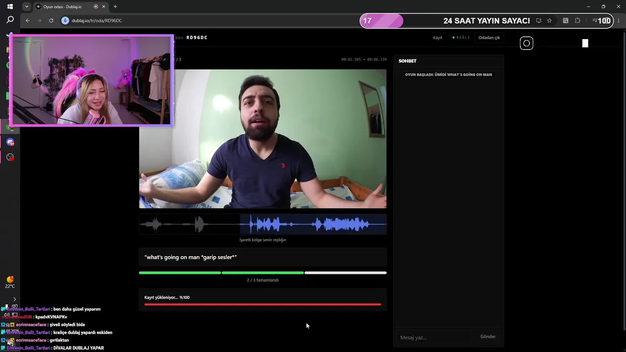
Task: Click the red upload progress bar
Action: [263, 305]
